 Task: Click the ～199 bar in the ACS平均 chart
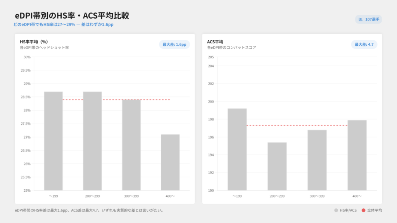(x=237, y=149)
